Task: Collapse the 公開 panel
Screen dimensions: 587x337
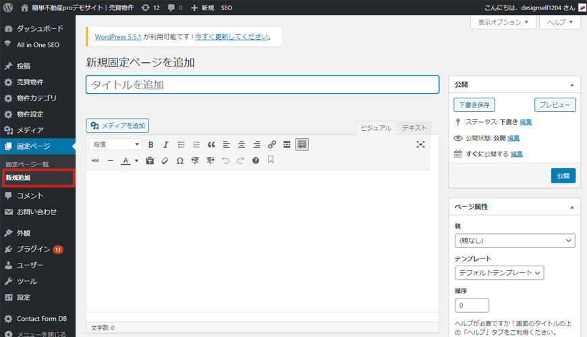Action: (x=572, y=85)
